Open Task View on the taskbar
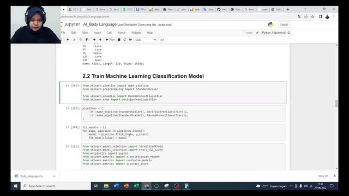The height and width of the screenshot is (196, 349). (96, 186)
